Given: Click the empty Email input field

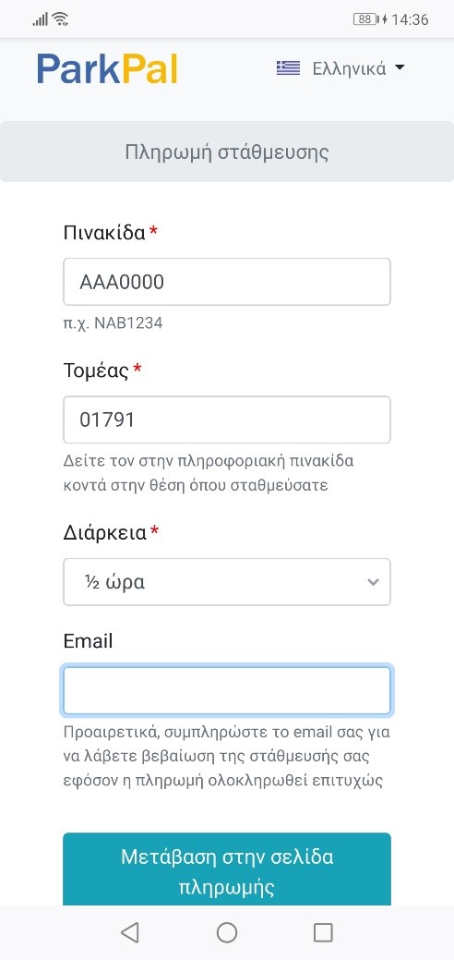Looking at the screenshot, I should point(227,690).
